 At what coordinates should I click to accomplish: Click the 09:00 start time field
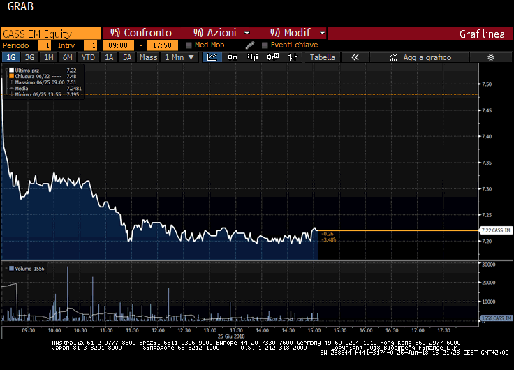pyautogui.click(x=118, y=45)
